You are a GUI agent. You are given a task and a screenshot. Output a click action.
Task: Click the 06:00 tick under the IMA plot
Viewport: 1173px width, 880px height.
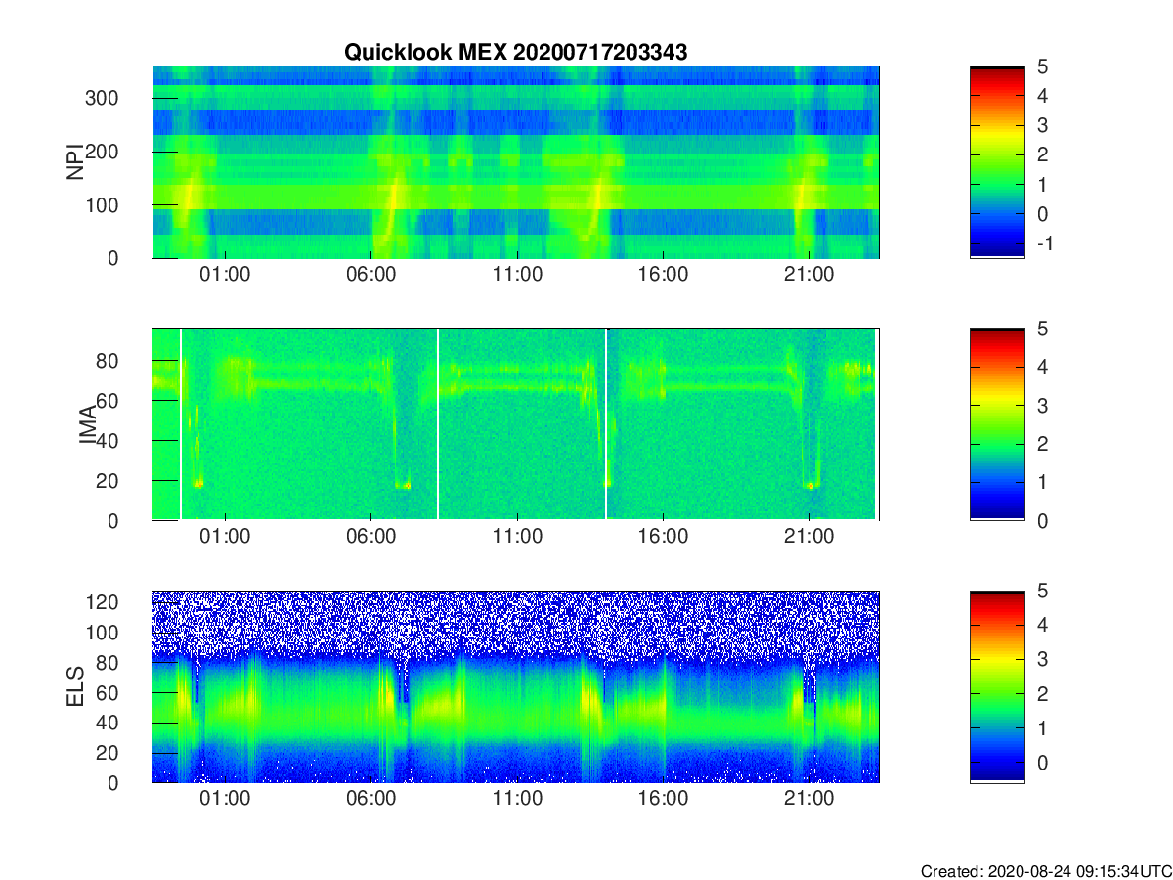(371, 537)
